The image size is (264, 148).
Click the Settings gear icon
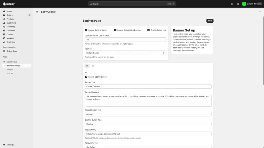tap(4, 145)
